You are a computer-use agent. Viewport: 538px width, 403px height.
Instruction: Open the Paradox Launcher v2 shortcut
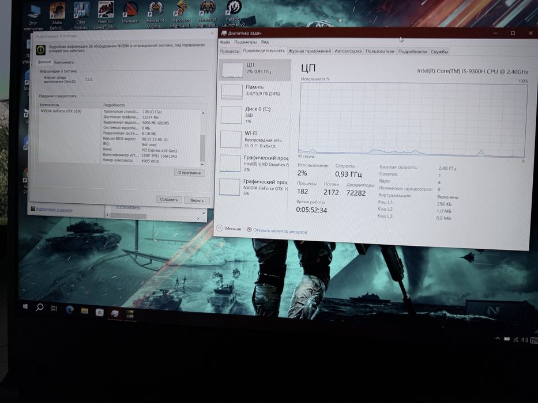pyautogui.click(x=234, y=14)
